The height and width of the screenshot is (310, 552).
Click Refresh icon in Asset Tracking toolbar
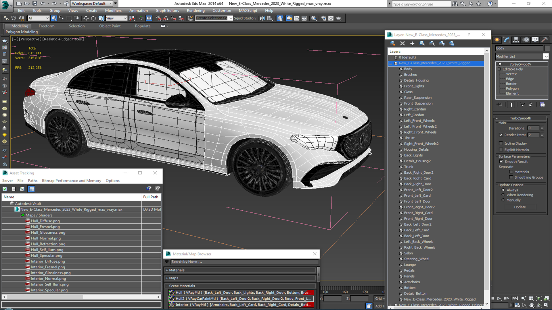5,189
